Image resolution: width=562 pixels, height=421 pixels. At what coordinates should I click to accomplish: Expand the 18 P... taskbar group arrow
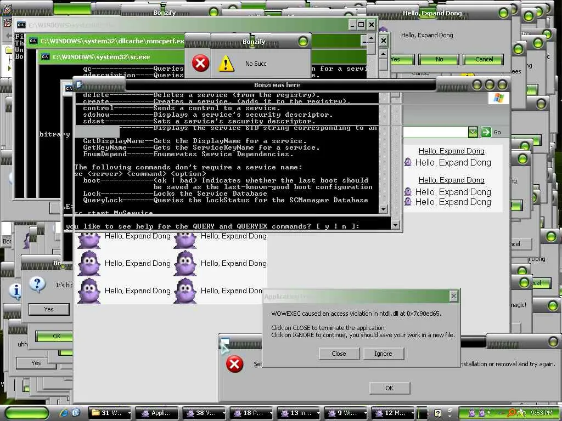(271, 413)
